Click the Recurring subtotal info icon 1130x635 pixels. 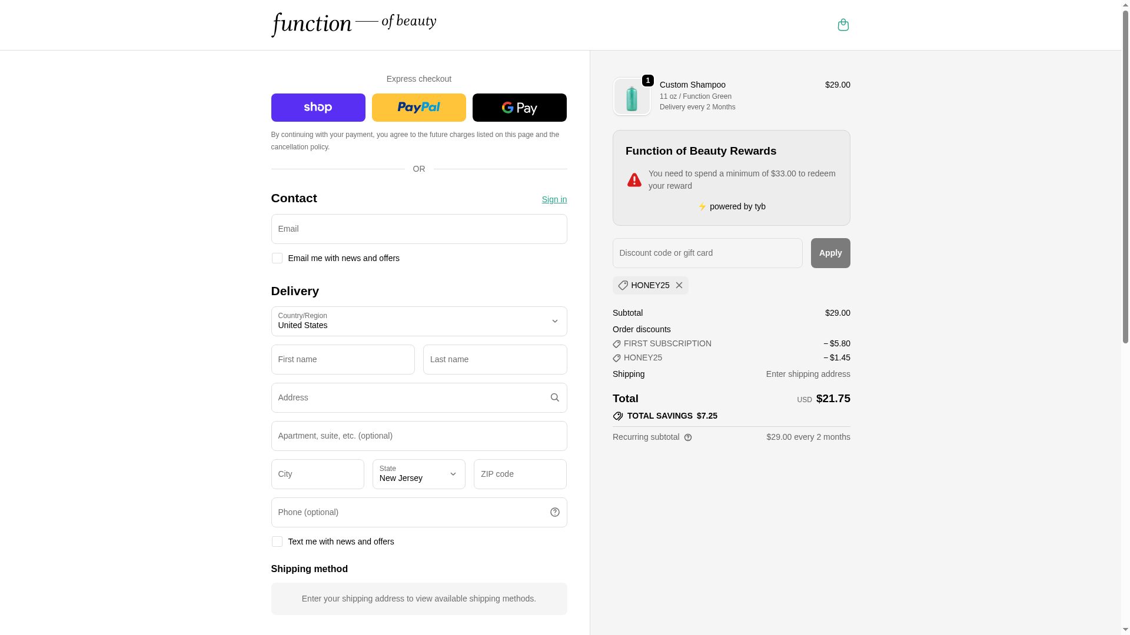coord(688,437)
